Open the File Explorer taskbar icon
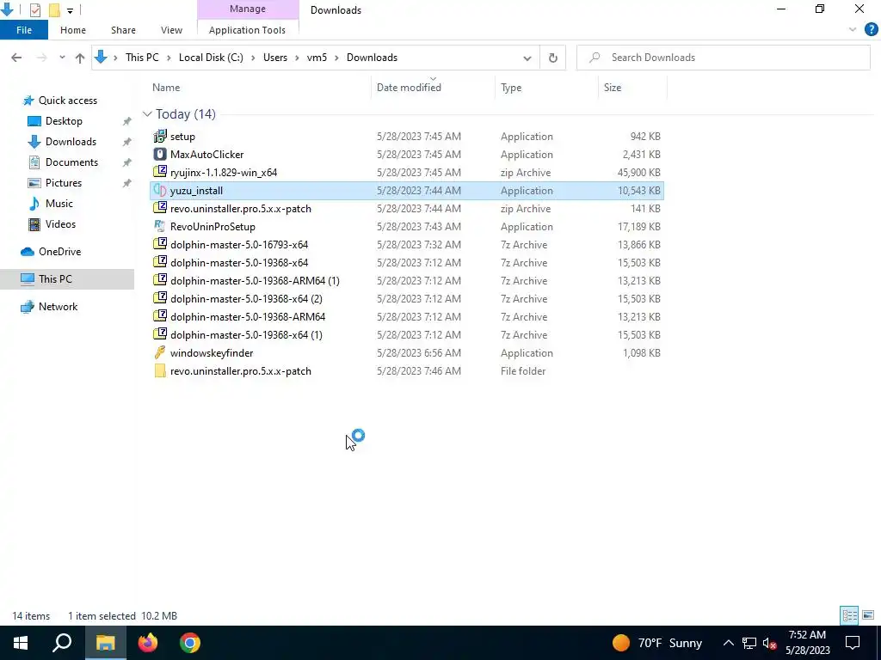This screenshot has height=660, width=881. click(105, 643)
